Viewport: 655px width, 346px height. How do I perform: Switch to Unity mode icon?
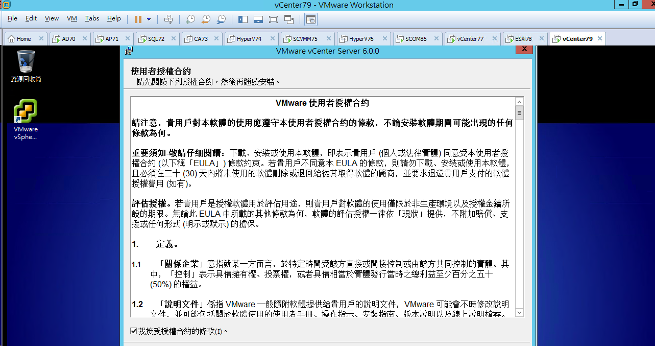[x=289, y=19]
